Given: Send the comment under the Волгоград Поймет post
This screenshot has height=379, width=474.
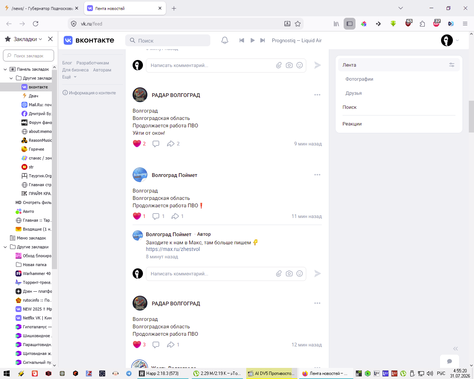Looking at the screenshot, I should 317,274.
